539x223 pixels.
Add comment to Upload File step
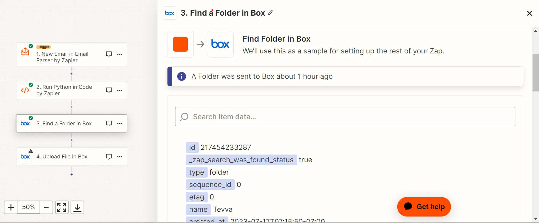point(109,157)
